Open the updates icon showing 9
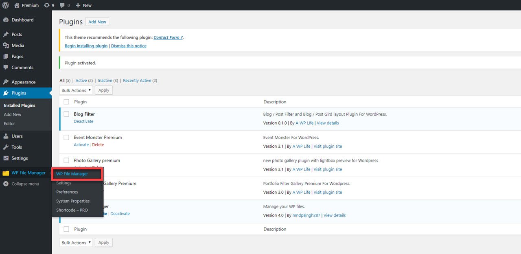The width and height of the screenshot is (521, 254). point(47,5)
